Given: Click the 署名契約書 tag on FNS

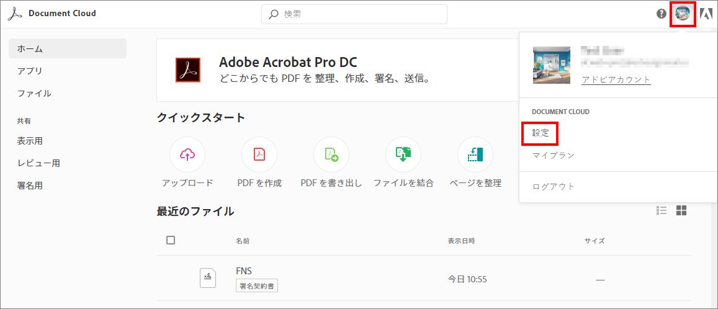Looking at the screenshot, I should 257,286.
